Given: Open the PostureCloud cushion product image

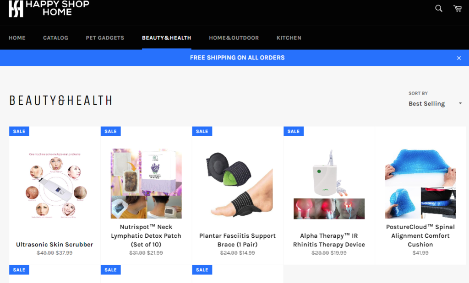Looking at the screenshot, I should pos(420,184).
